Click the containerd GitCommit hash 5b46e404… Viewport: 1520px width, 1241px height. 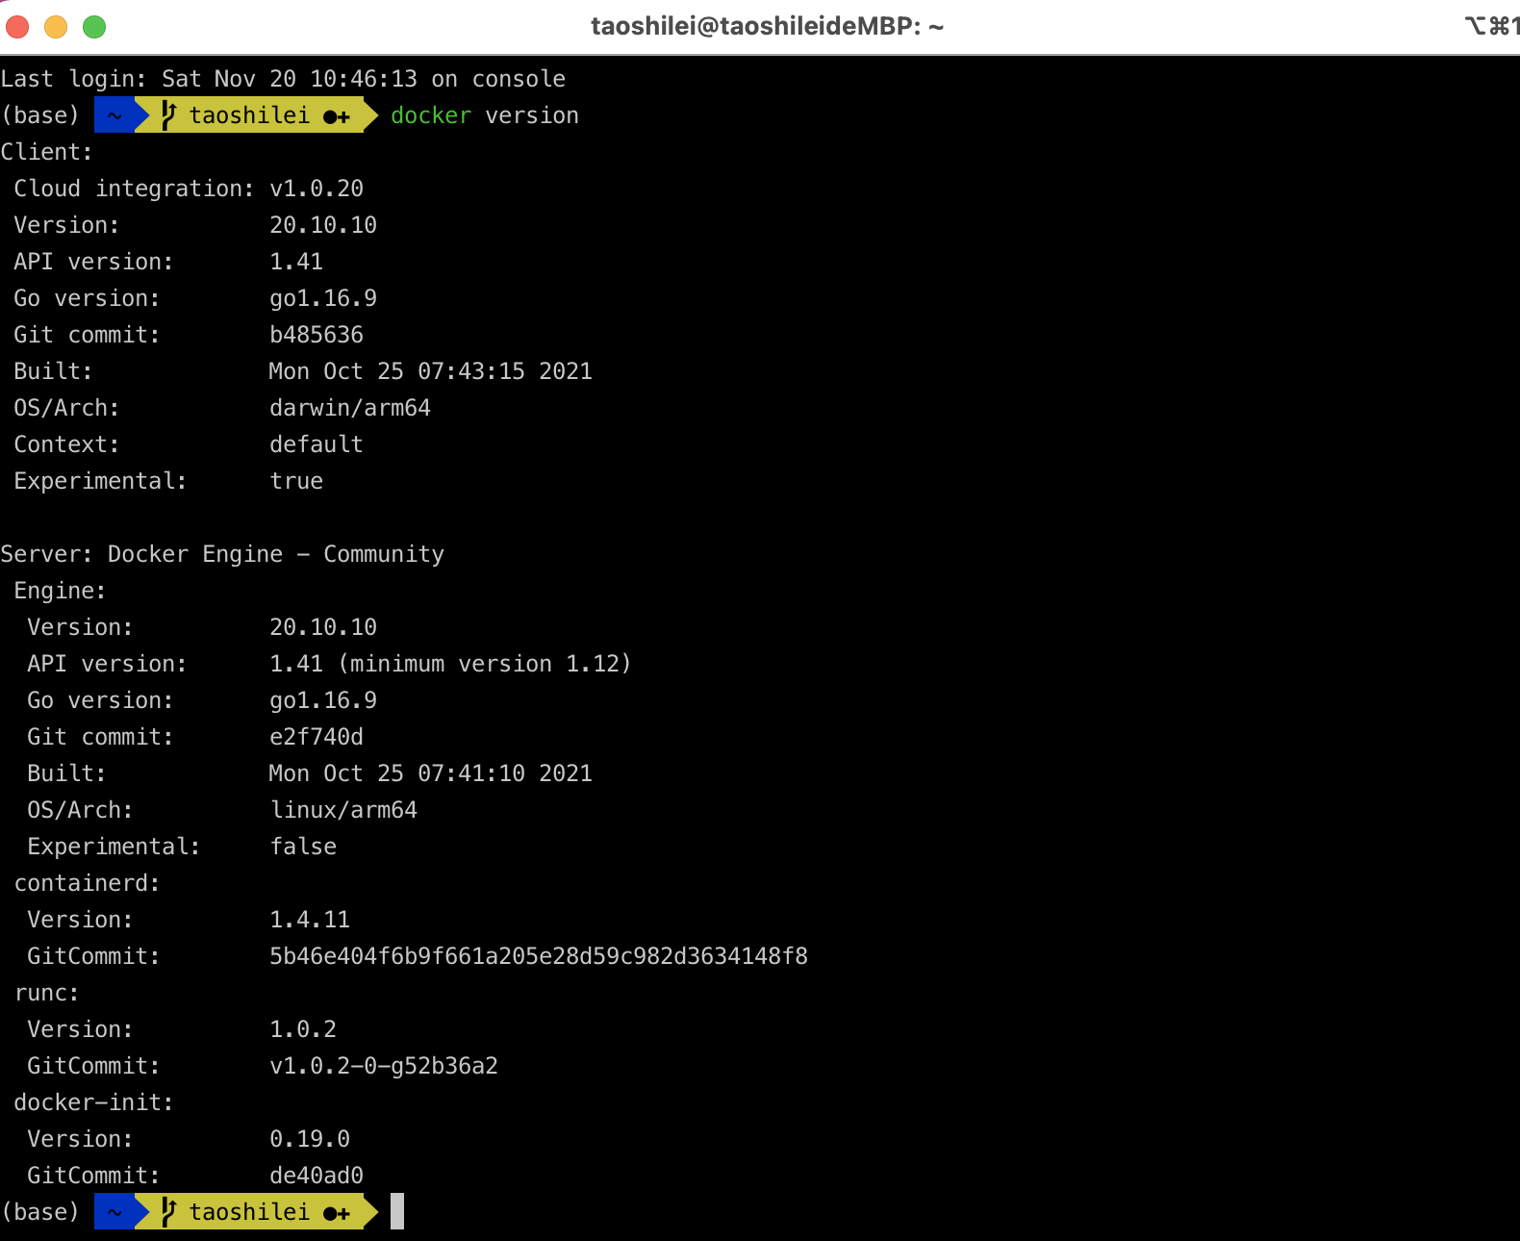coord(539,956)
